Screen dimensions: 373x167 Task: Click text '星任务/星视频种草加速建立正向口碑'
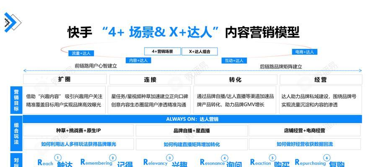click(x=150, y=96)
